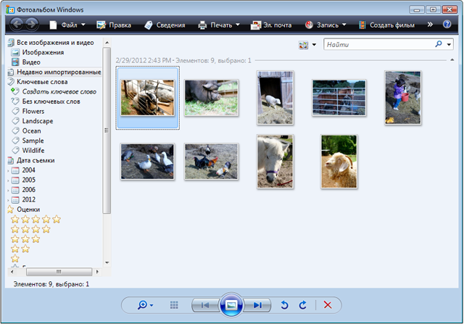Delete selected photo with red X
464x324 pixels.
[x=328, y=306]
